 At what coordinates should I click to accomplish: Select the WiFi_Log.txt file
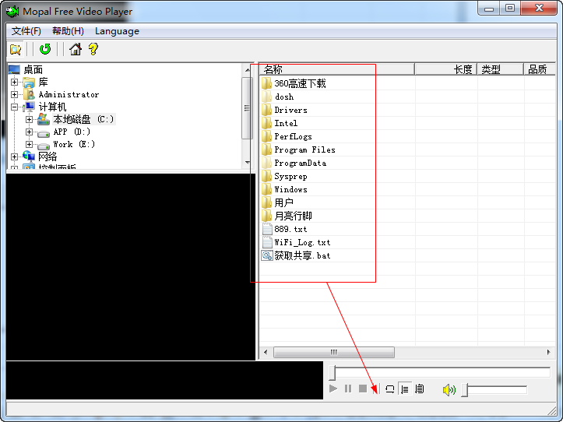point(302,242)
